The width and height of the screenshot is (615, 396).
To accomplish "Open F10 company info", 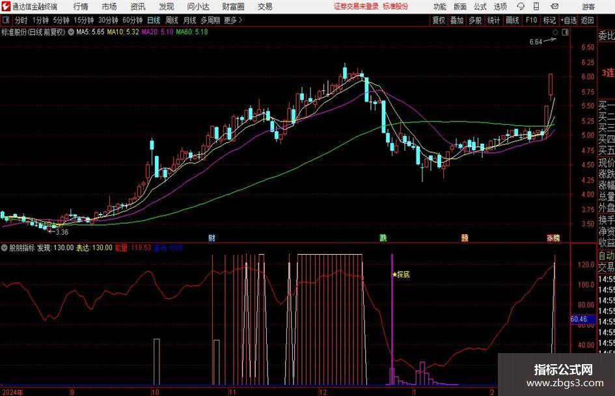I will pos(531,20).
